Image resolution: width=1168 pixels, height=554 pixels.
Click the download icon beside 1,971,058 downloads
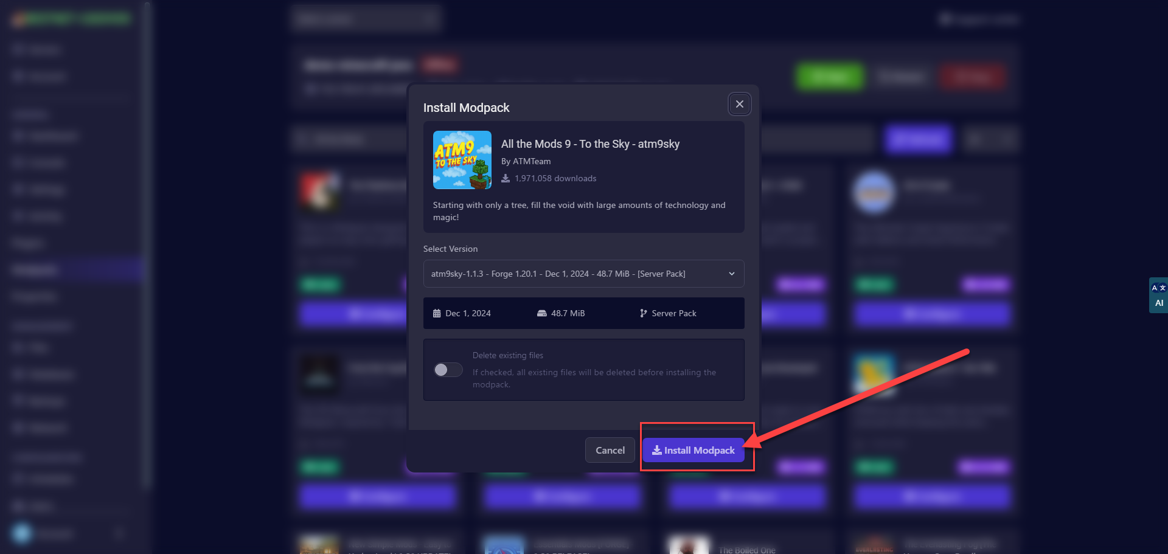(x=506, y=178)
